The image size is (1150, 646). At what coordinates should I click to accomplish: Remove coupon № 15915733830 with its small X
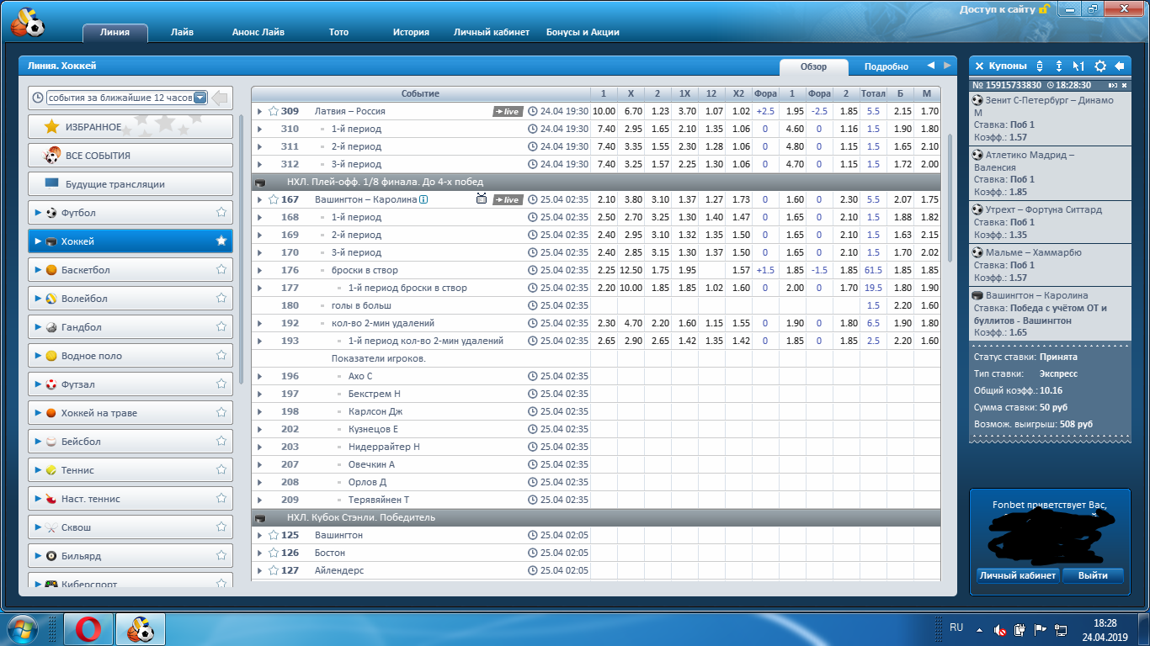(x=1124, y=85)
